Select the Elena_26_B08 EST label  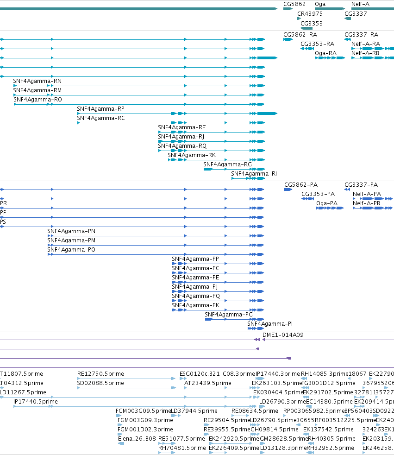click(137, 439)
